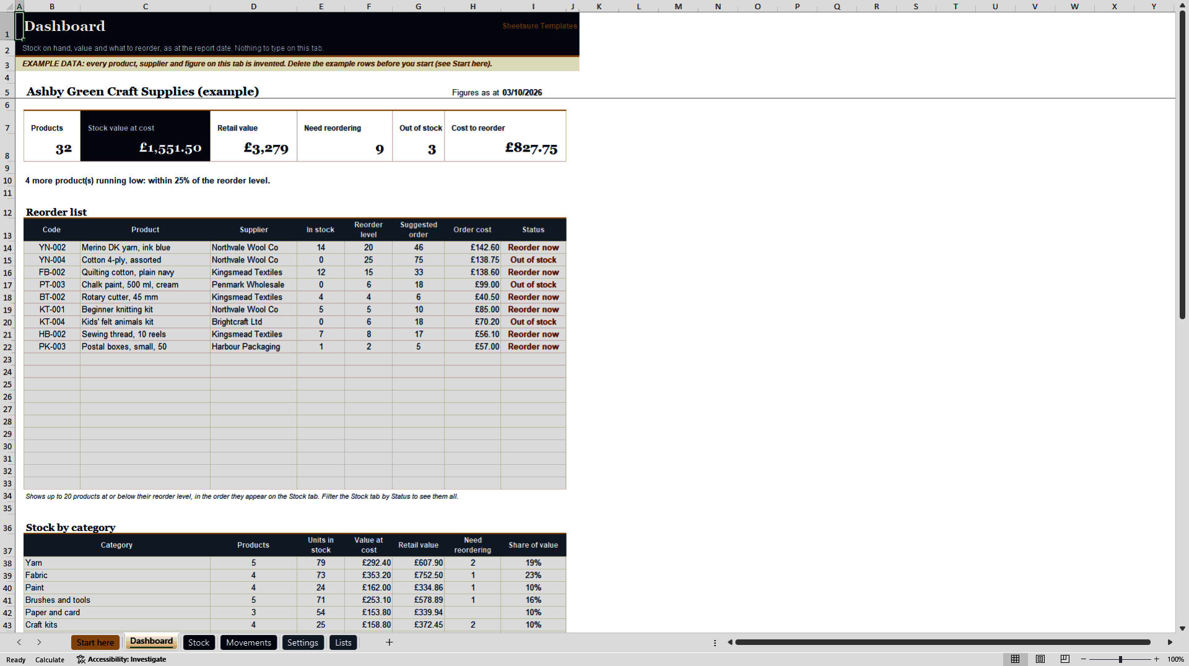
Task: Click the vertical scrollbar thumb
Action: (x=1182, y=164)
